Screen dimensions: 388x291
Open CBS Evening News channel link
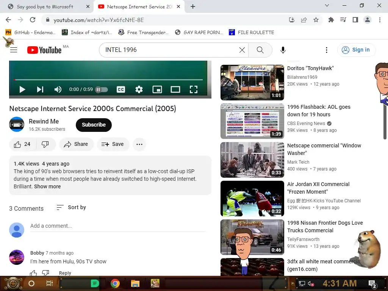coord(306,123)
